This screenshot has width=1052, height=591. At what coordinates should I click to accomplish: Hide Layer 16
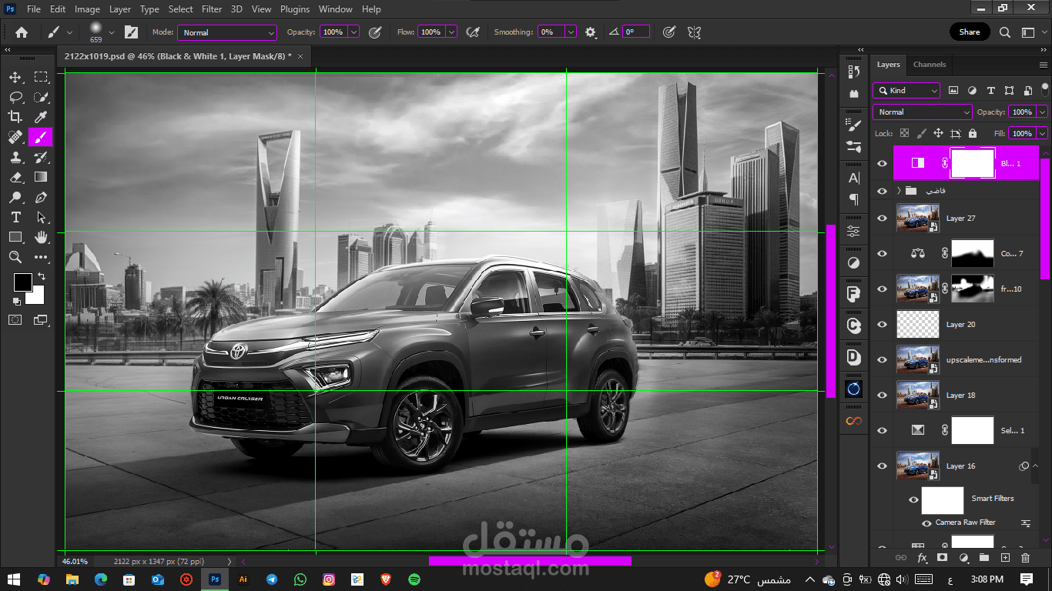click(x=883, y=466)
